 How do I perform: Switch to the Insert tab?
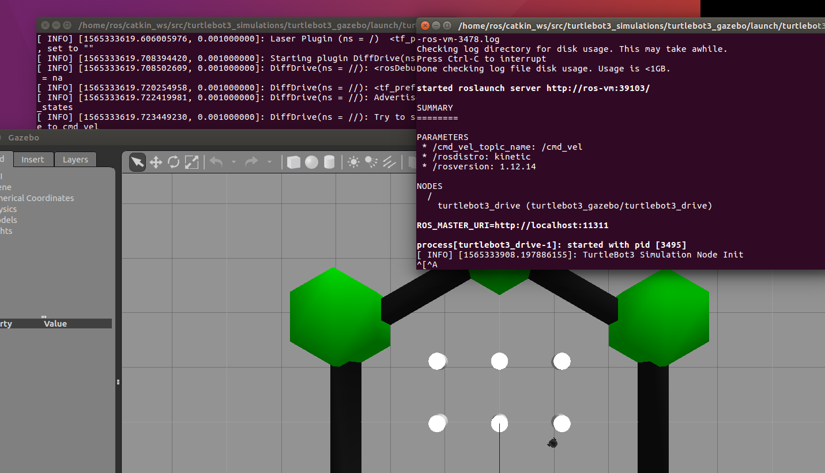pos(33,160)
